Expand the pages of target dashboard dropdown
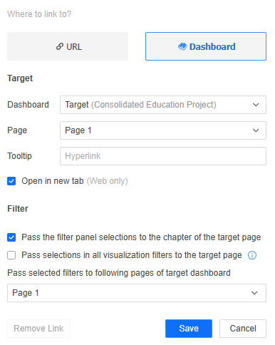The height and width of the screenshot is (345, 275). pos(137,293)
